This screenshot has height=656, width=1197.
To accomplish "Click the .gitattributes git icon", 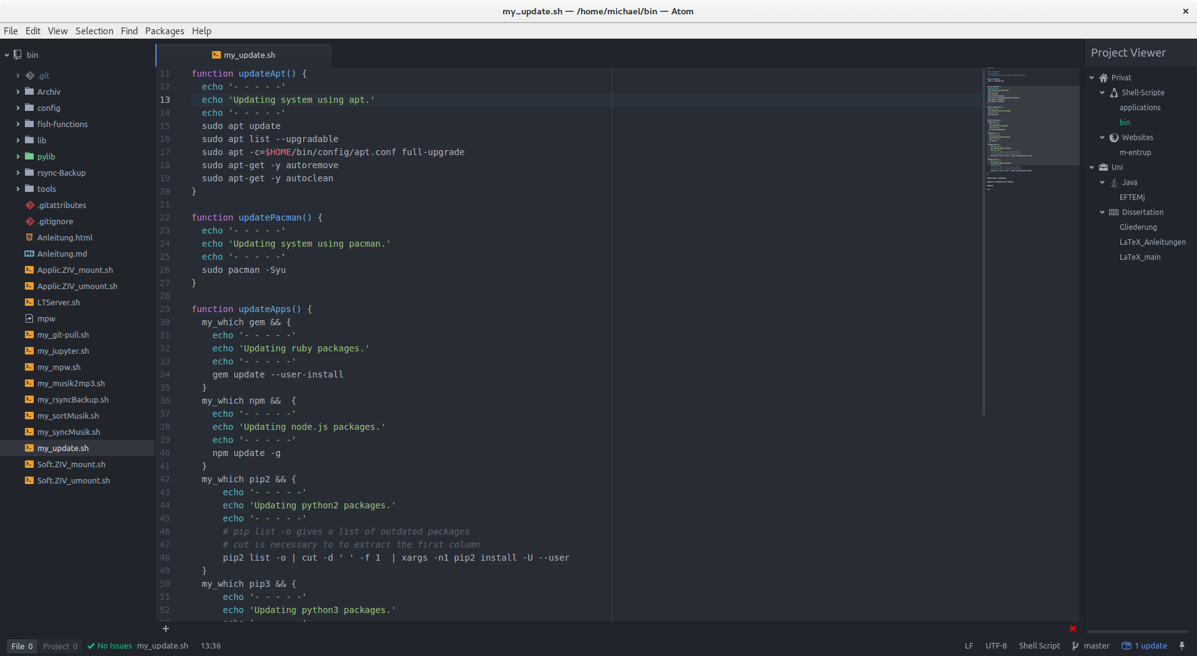I will click(29, 205).
